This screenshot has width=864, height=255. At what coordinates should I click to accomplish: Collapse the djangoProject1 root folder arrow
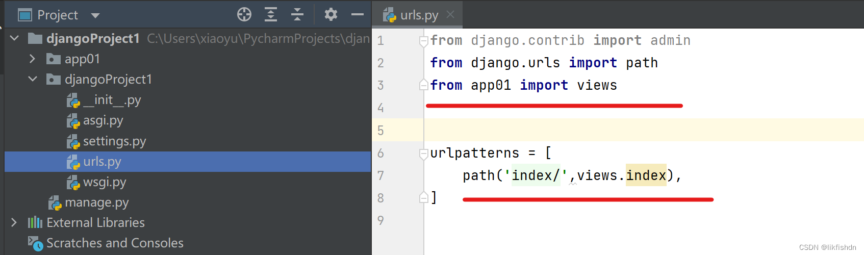pyautogui.click(x=15, y=38)
